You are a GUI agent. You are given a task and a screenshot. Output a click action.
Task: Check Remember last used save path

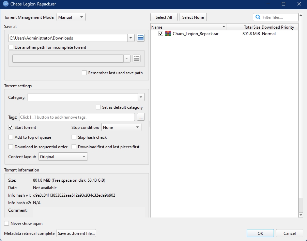coord(84,73)
